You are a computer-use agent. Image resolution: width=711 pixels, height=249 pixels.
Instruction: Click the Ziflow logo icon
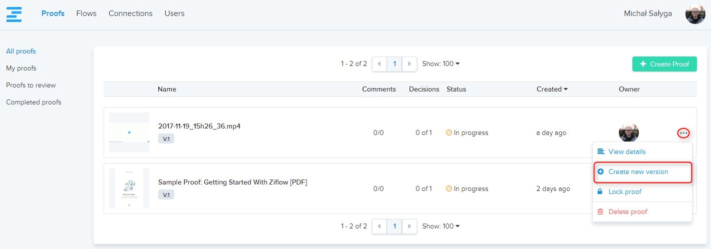pyautogui.click(x=14, y=13)
